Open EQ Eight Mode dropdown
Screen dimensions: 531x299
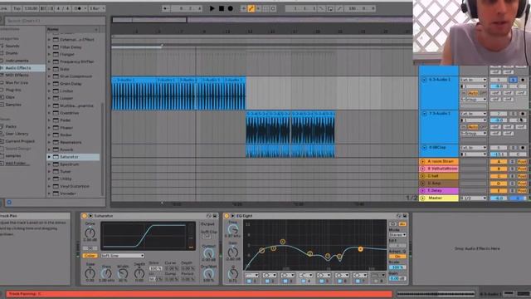click(397, 234)
